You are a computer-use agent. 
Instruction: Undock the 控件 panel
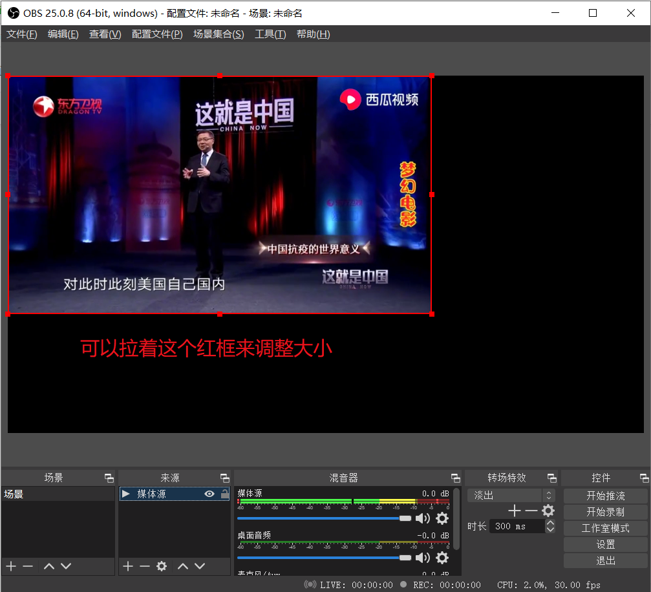[644, 478]
